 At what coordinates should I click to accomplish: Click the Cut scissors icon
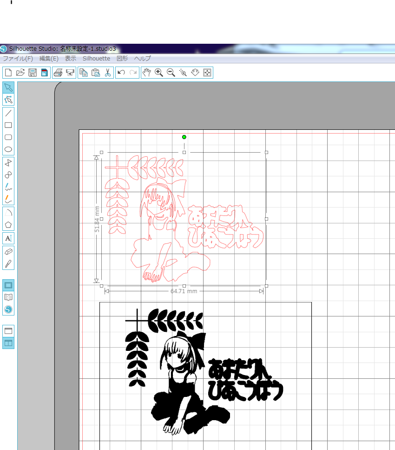click(107, 73)
